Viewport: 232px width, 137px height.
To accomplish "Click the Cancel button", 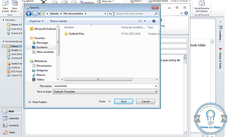I will (146, 101).
